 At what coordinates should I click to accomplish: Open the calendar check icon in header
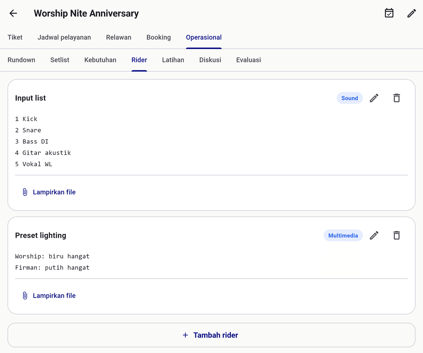(389, 13)
